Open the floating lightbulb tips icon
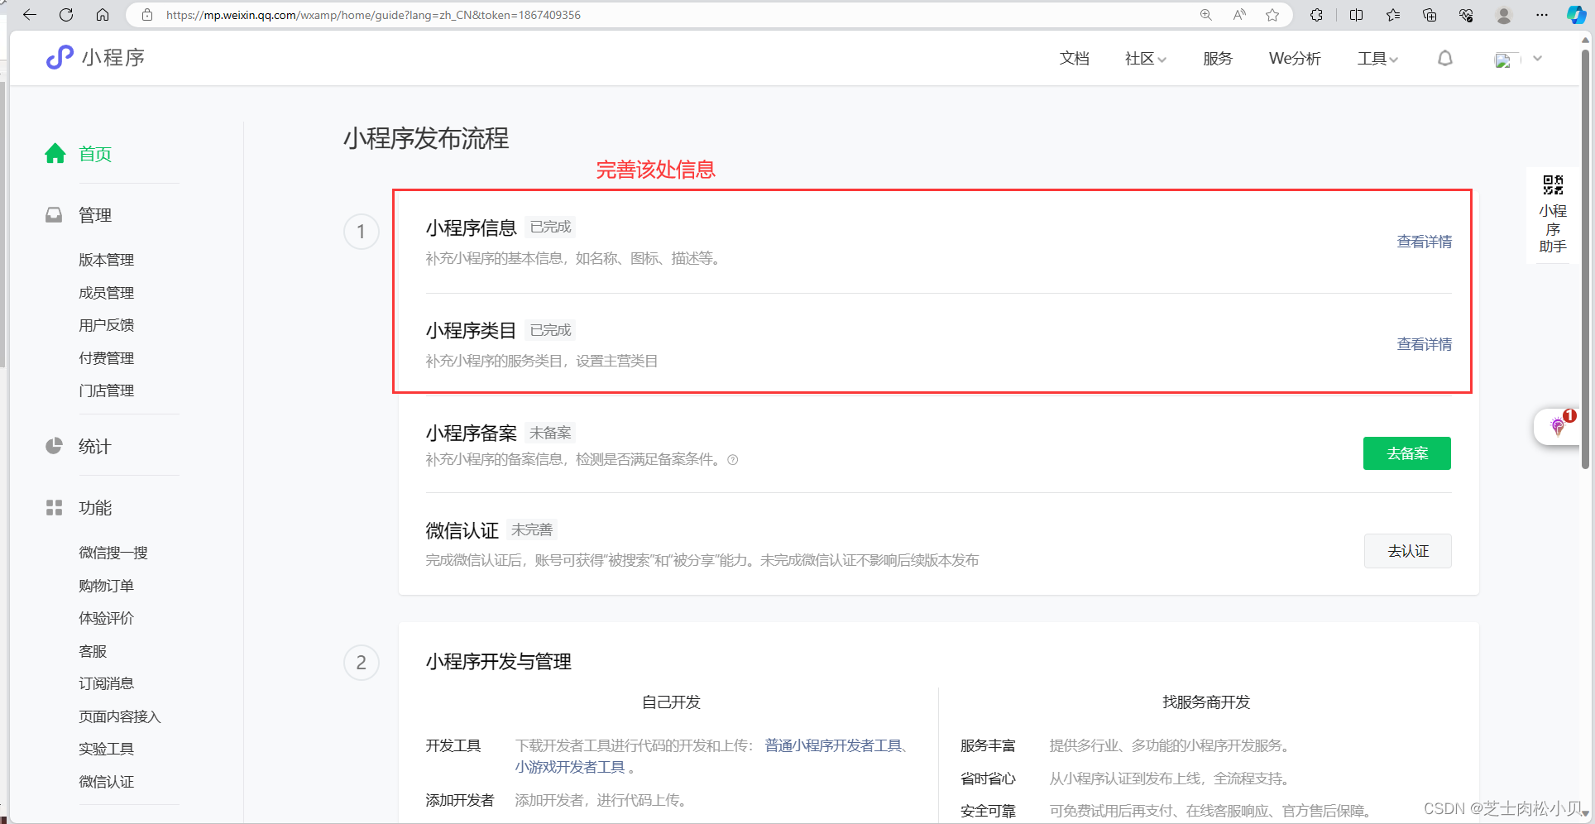 [1558, 427]
